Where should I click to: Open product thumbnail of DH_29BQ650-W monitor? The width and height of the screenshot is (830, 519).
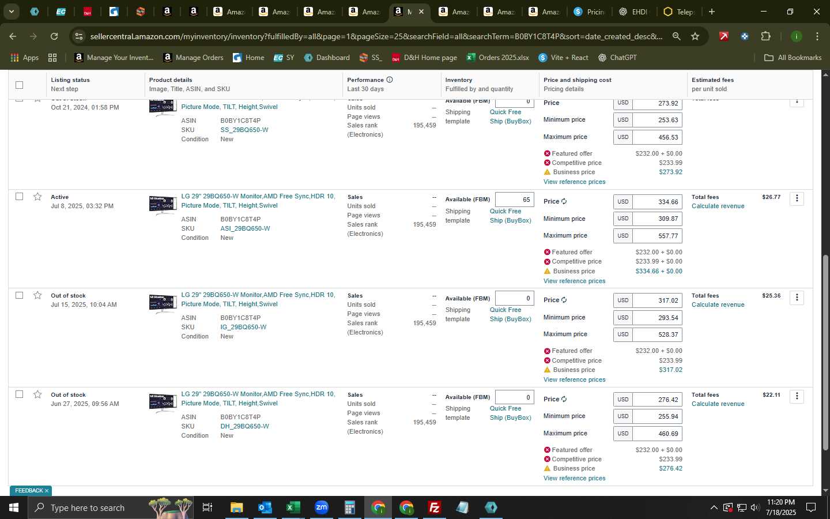(163, 403)
